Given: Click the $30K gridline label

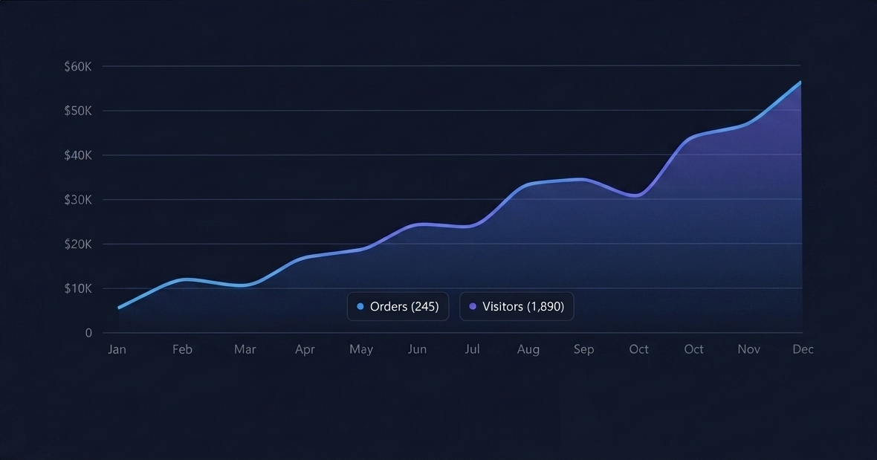Looking at the screenshot, I should 77,199.
